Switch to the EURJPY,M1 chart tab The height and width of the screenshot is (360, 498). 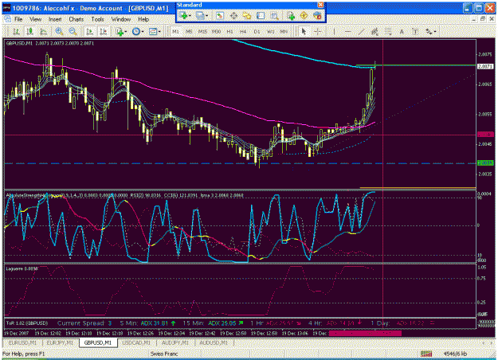pyautogui.click(x=61, y=342)
